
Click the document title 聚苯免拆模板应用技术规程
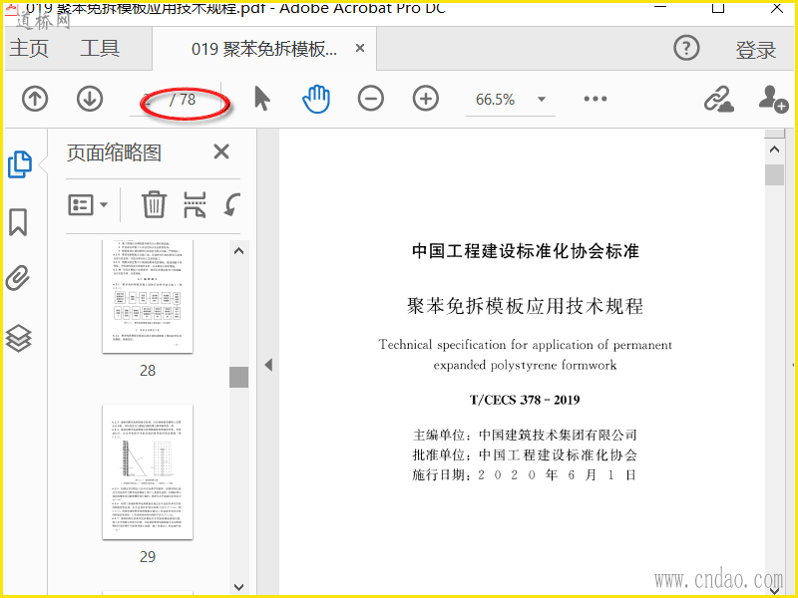(526, 306)
